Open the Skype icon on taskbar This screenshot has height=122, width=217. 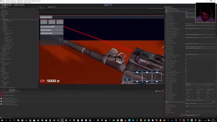(x=42, y=120)
